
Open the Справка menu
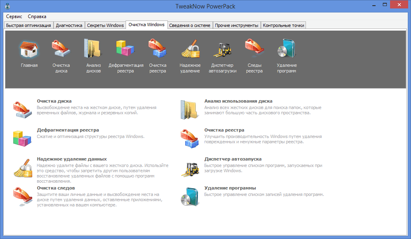coord(37,16)
